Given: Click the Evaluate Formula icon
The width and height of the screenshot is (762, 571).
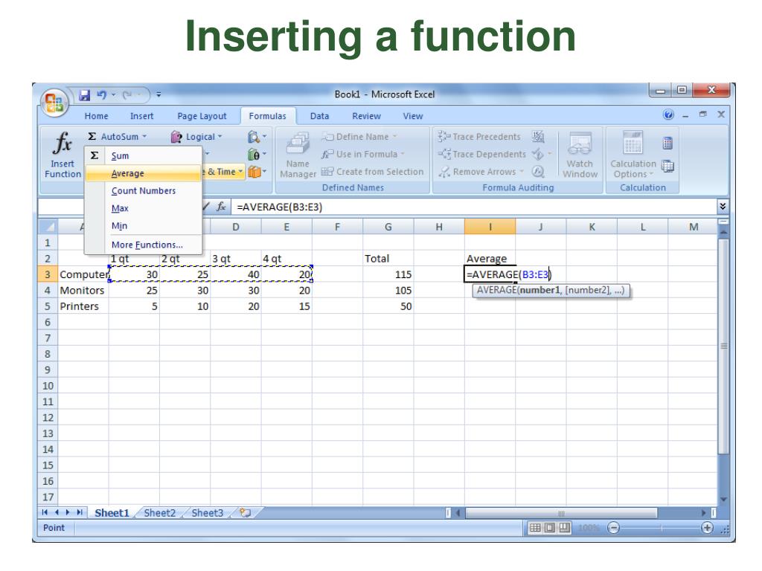Looking at the screenshot, I should point(538,172).
